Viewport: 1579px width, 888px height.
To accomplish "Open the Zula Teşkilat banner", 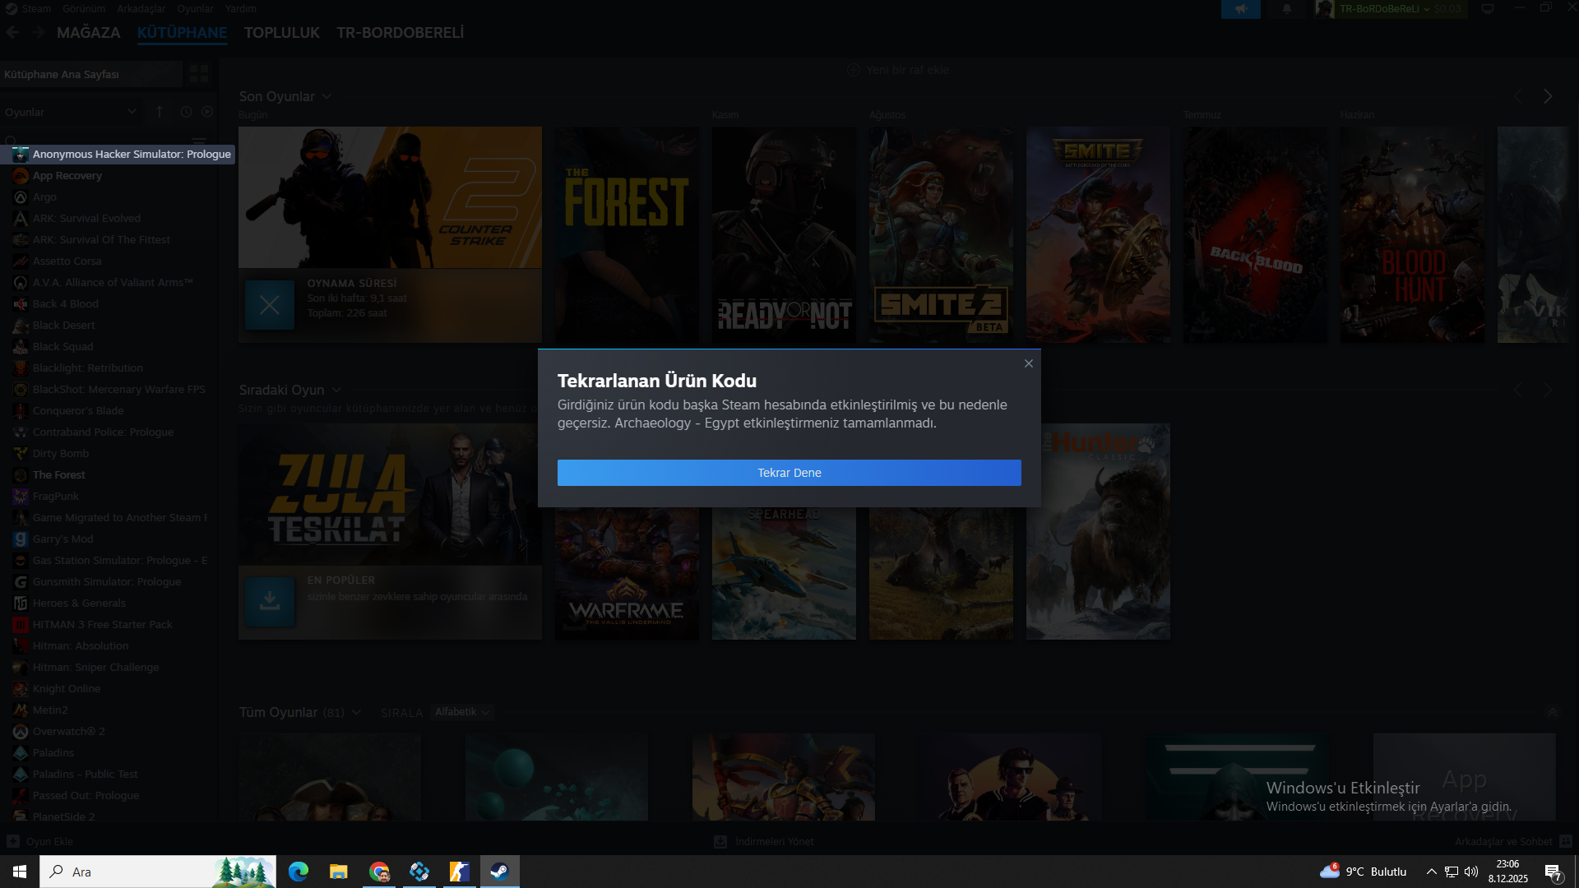I will coord(390,494).
